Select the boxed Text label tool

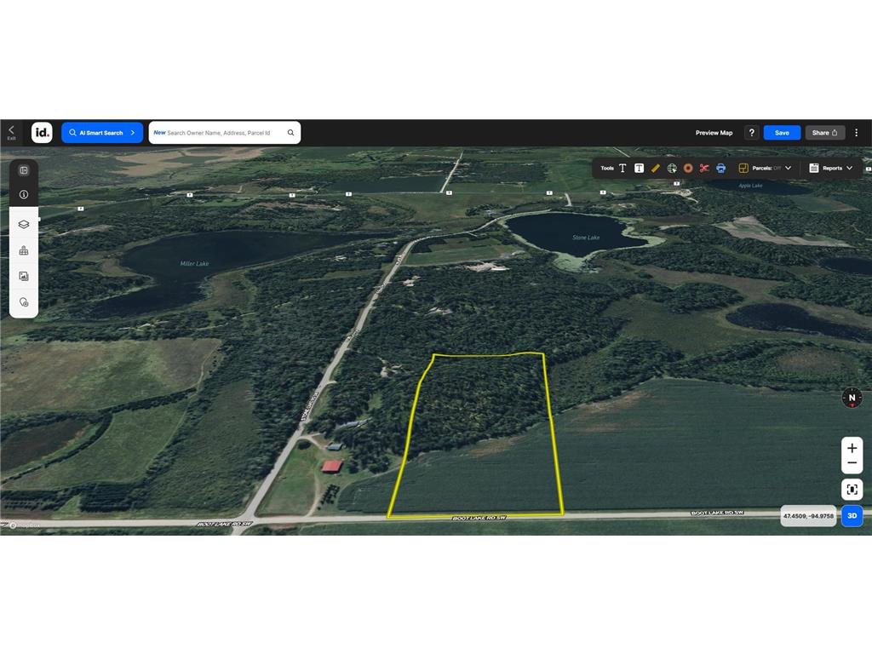[x=639, y=168]
